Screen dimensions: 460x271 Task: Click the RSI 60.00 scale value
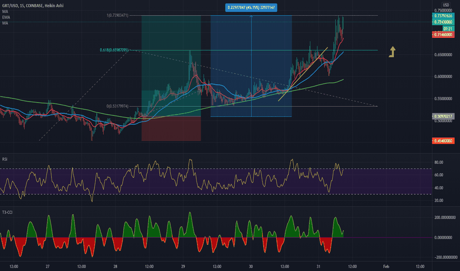click(x=439, y=175)
